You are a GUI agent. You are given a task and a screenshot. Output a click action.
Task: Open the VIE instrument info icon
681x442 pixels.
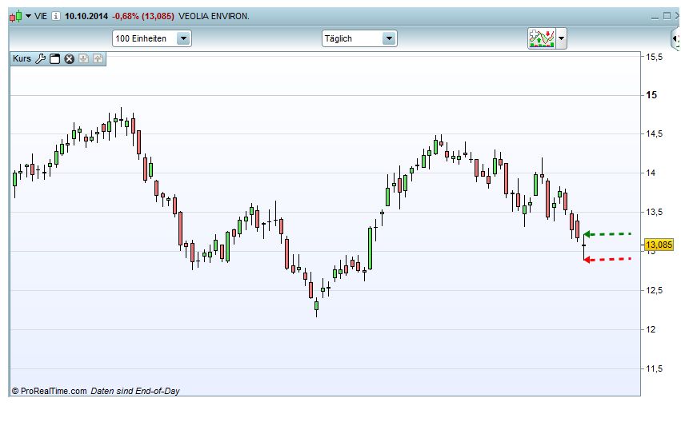(x=55, y=16)
